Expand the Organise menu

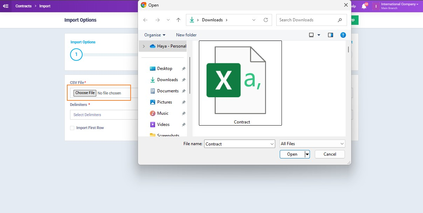click(x=155, y=35)
